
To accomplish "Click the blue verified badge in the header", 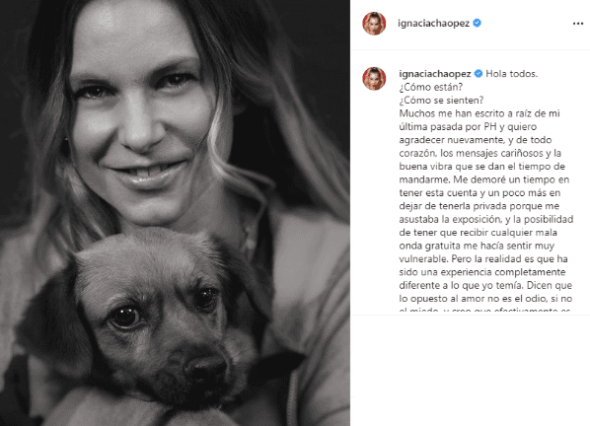I will [x=477, y=23].
